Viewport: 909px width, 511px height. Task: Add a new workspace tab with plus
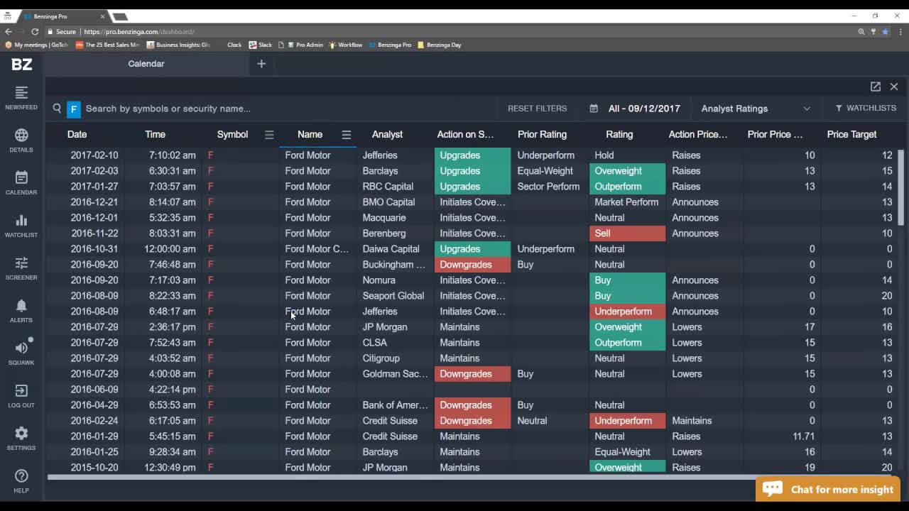(261, 64)
